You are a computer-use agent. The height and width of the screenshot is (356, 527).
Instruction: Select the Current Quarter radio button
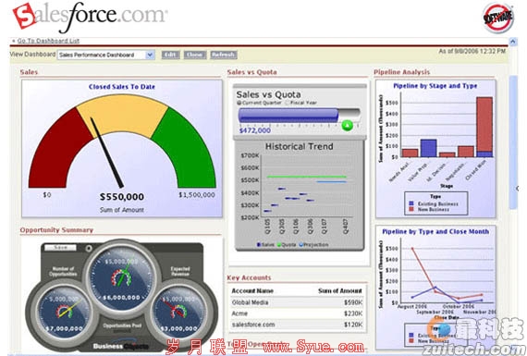239,103
